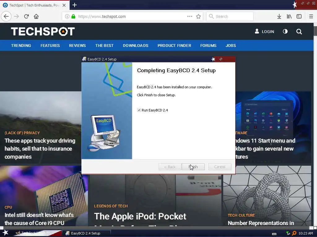Switch to EasyBCD 2.4 Setup taskbar button
This screenshot has height=237, width=317.
[x=86, y=233]
